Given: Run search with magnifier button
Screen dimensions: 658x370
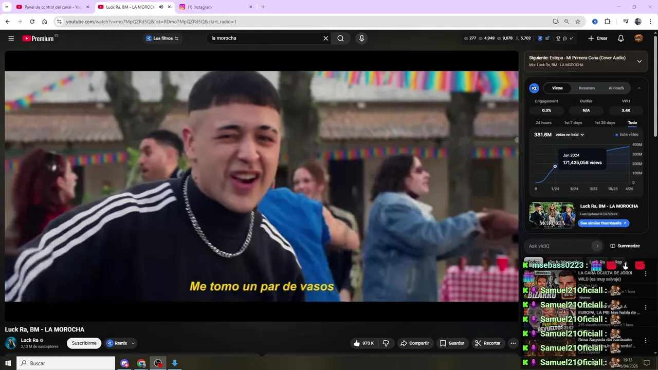Looking at the screenshot, I should [341, 38].
